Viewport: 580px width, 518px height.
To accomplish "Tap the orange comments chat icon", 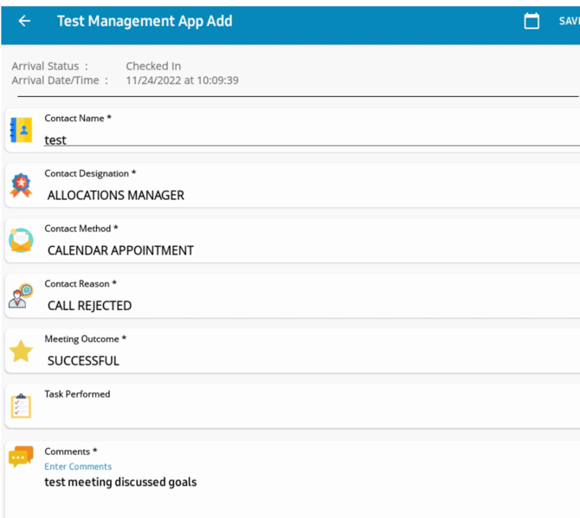I will 21,456.
